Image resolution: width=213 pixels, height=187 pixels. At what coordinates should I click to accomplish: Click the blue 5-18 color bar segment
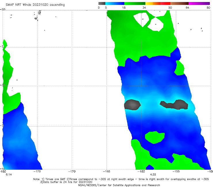coord(115,3)
